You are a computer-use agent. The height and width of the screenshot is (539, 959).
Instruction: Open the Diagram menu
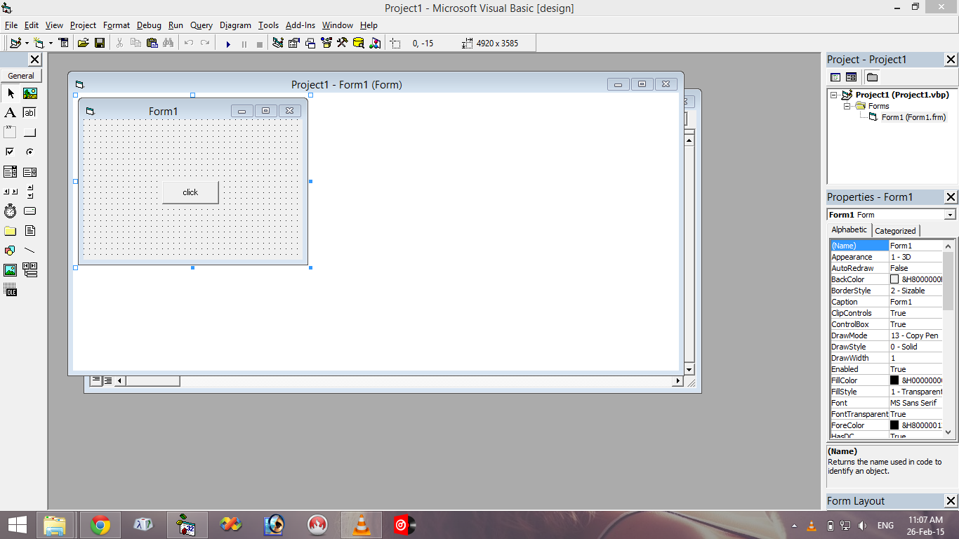tap(235, 25)
